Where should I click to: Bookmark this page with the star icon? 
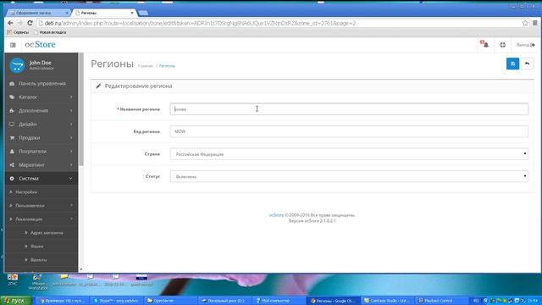pyautogui.click(x=525, y=23)
